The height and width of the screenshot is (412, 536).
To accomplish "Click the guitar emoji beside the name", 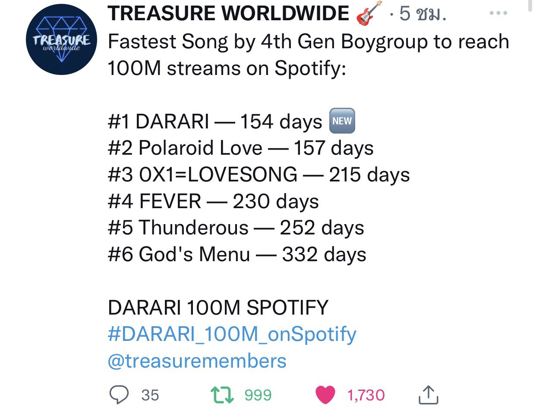I will click(x=369, y=13).
